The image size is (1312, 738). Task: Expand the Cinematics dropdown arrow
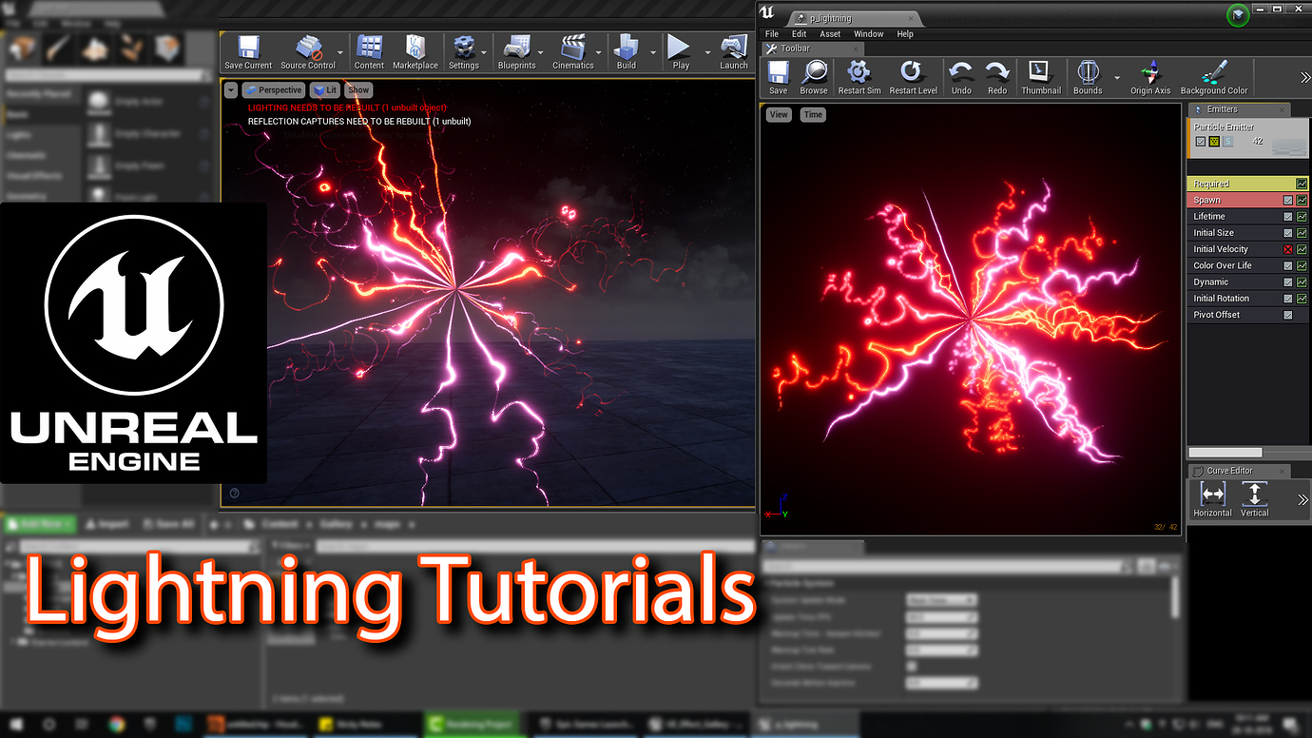click(x=600, y=52)
